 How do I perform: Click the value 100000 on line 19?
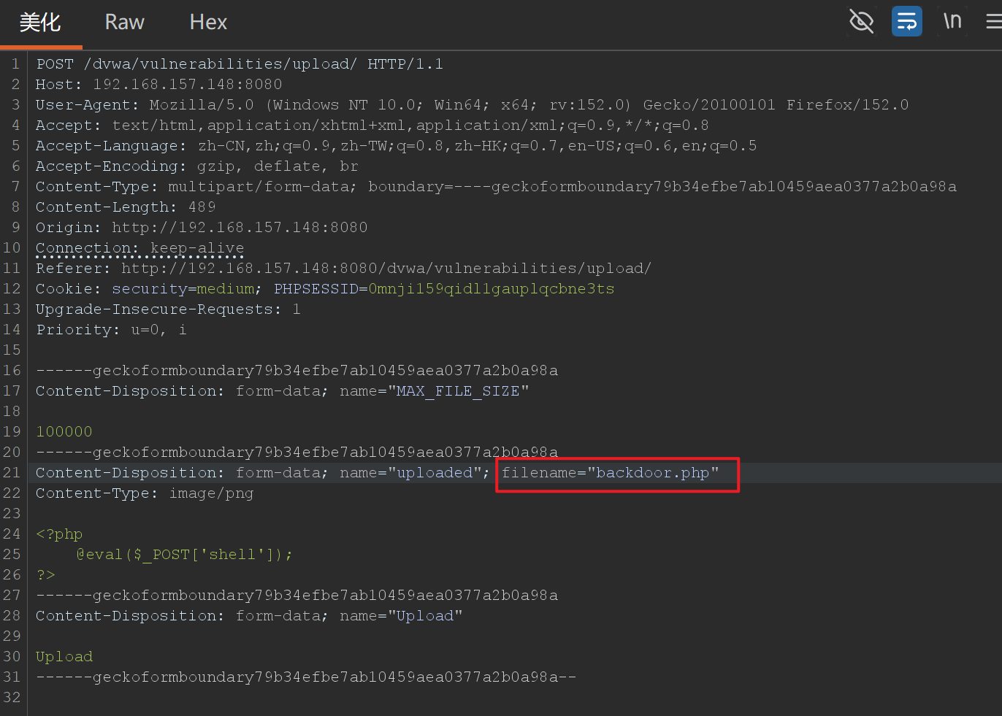point(64,432)
